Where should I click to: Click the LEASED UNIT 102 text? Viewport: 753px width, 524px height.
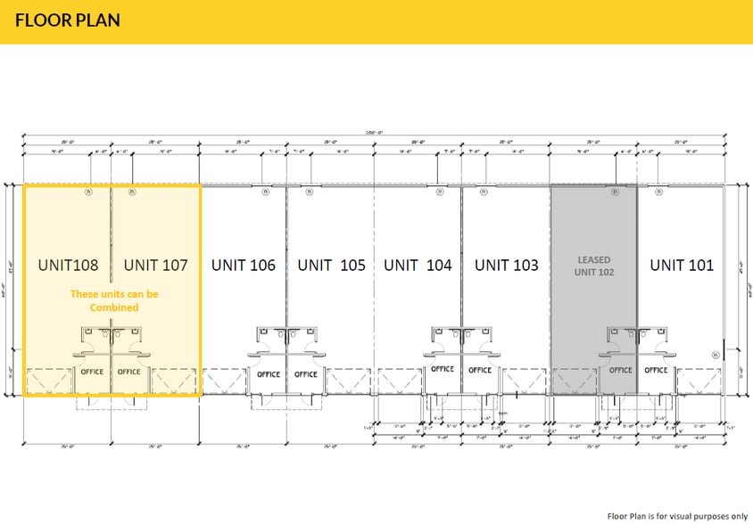tap(592, 266)
